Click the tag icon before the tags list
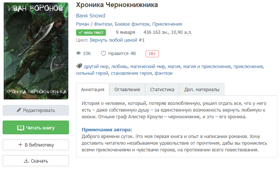 pos(79,66)
